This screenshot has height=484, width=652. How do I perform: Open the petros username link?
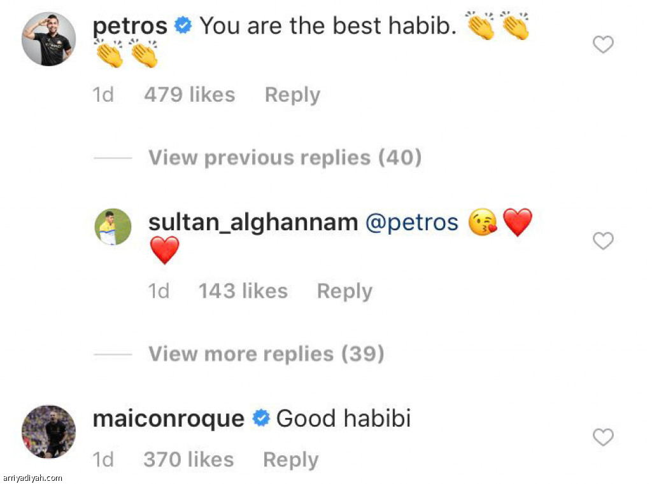(130, 26)
